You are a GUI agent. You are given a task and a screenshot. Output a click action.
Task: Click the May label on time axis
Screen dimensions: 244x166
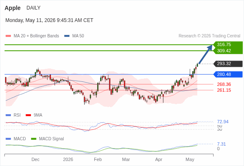pos(190,159)
